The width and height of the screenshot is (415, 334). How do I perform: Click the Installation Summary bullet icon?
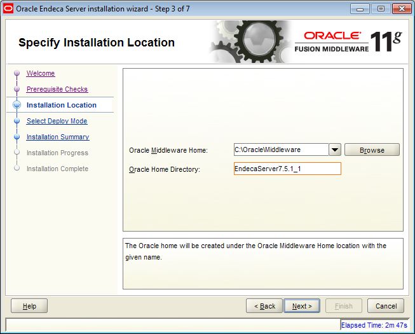[x=17, y=137]
